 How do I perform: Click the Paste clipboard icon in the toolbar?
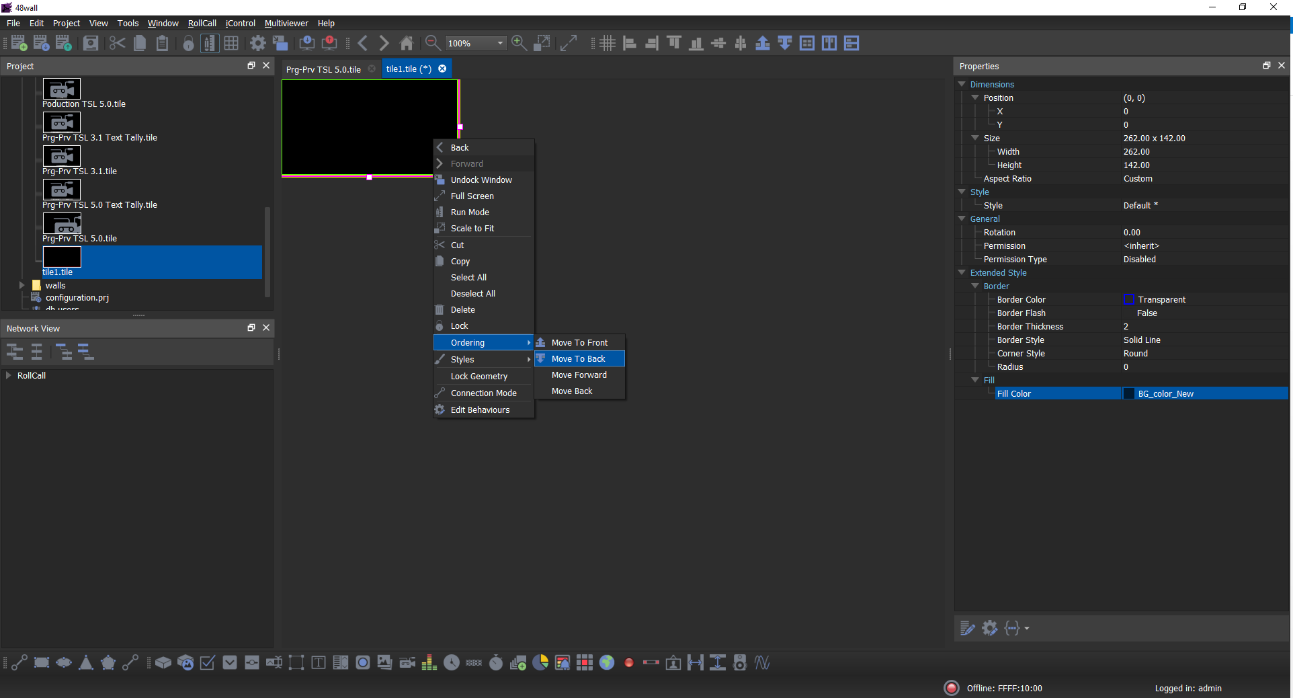click(x=162, y=43)
